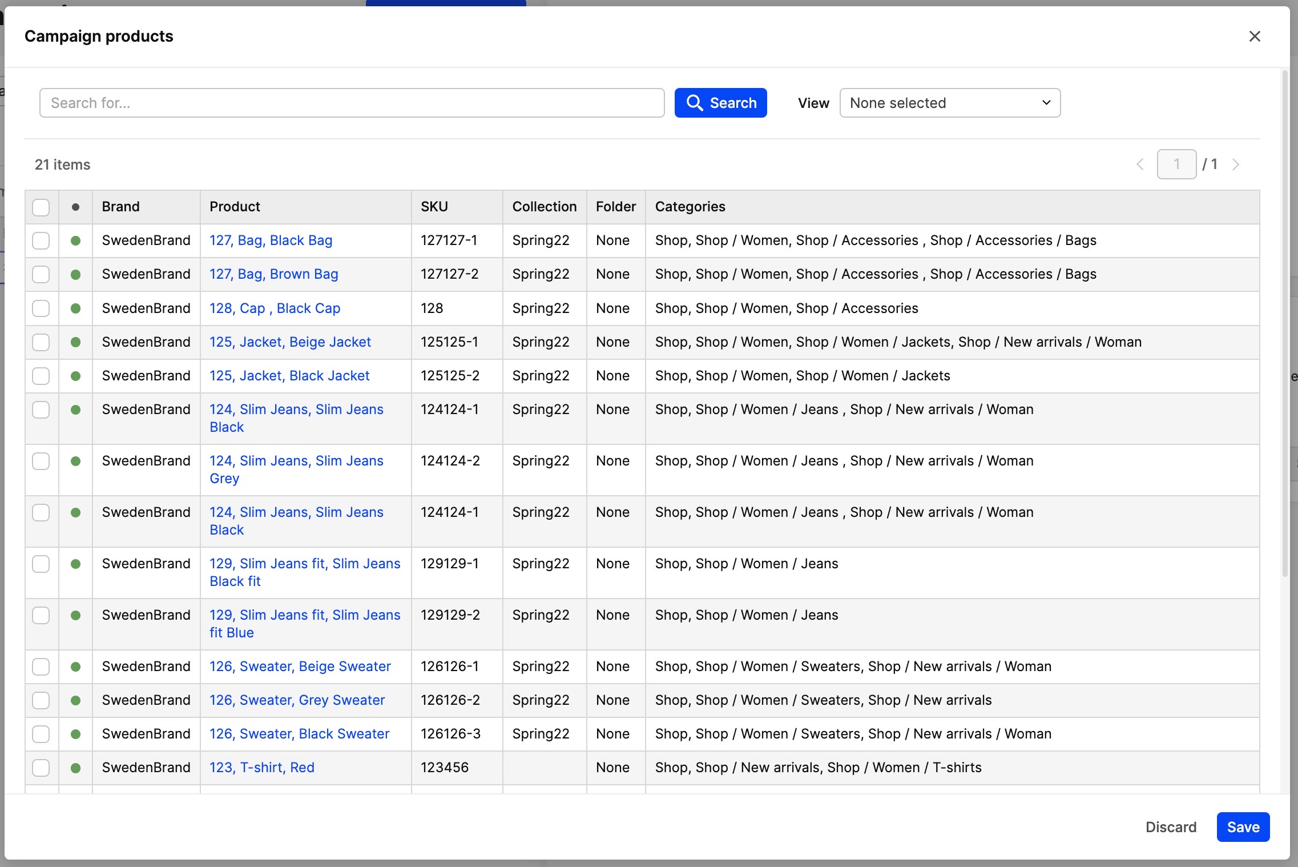The height and width of the screenshot is (867, 1298).
Task: Click status dot icon in table header
Action: click(x=75, y=207)
